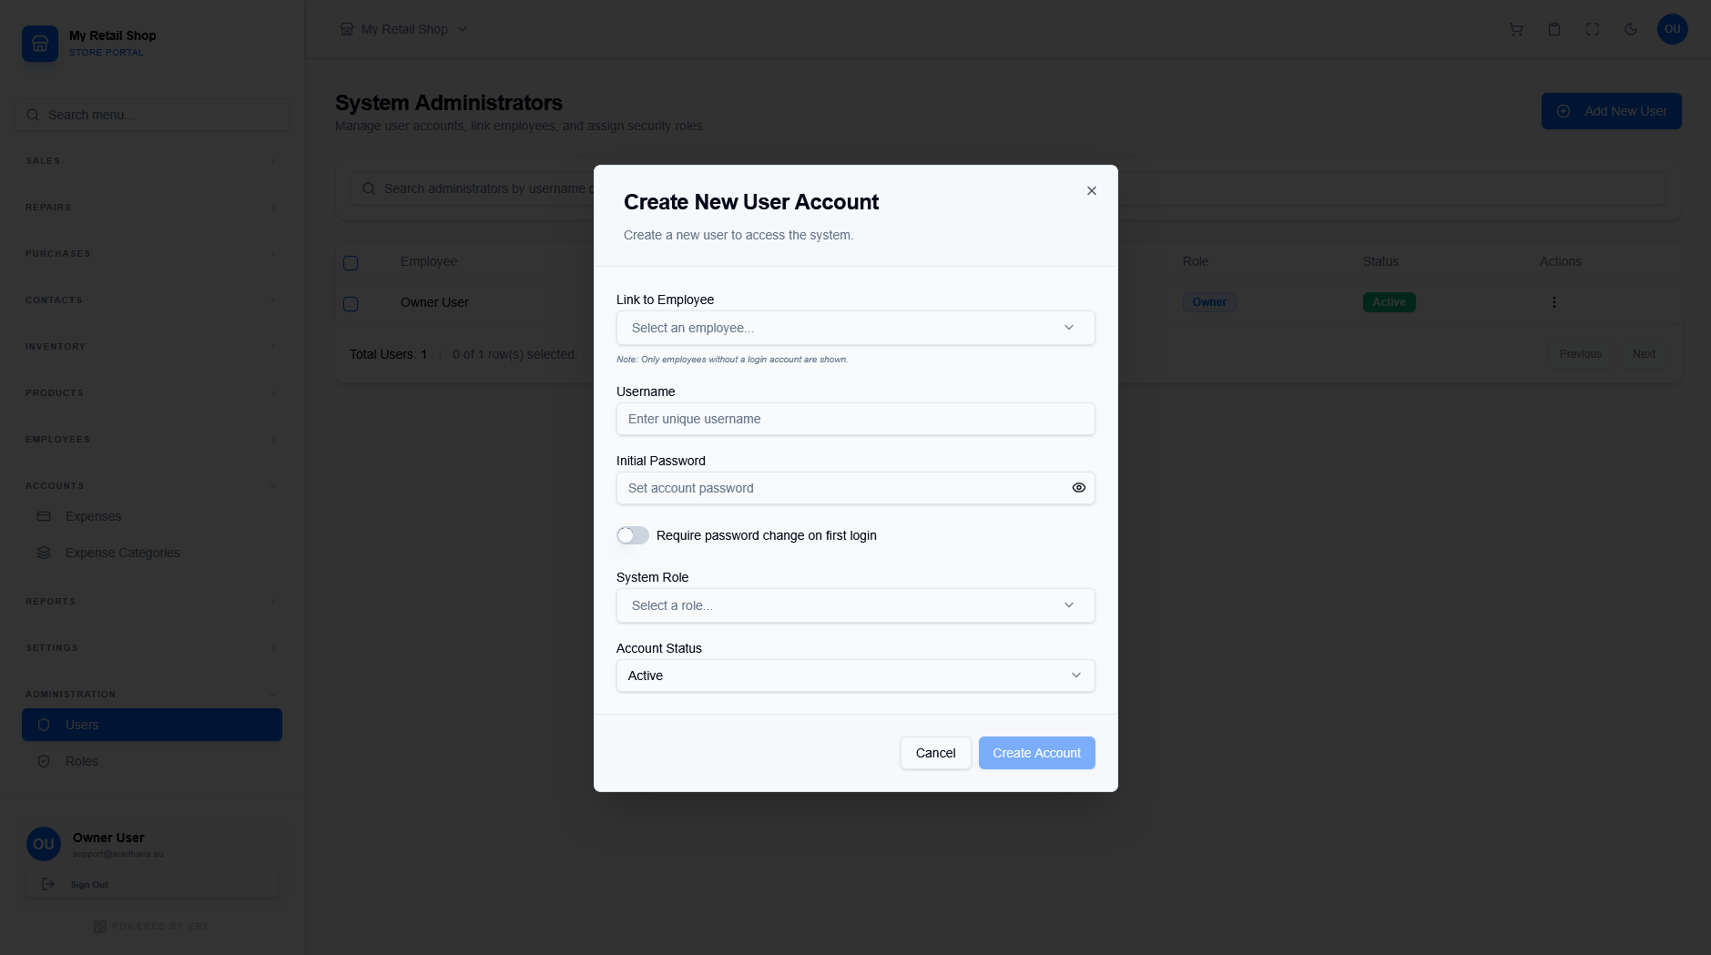
Task: Cancel the new user dialog
Action: pyautogui.click(x=935, y=753)
